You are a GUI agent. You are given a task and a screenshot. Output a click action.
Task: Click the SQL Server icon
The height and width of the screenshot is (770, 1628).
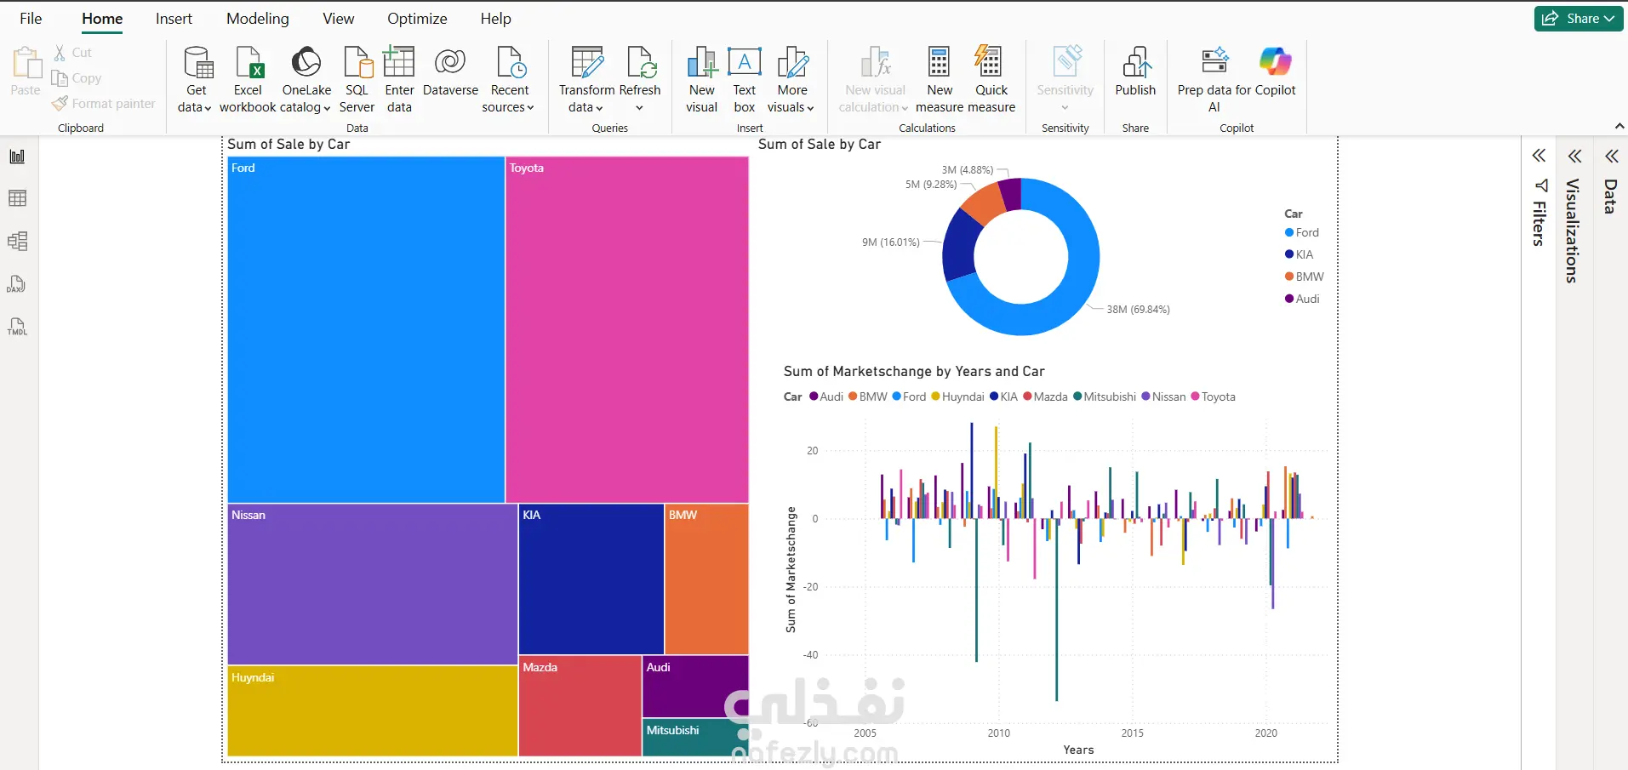coord(357,63)
